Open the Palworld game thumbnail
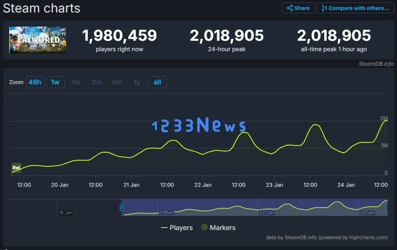The image size is (397, 250). [37, 40]
